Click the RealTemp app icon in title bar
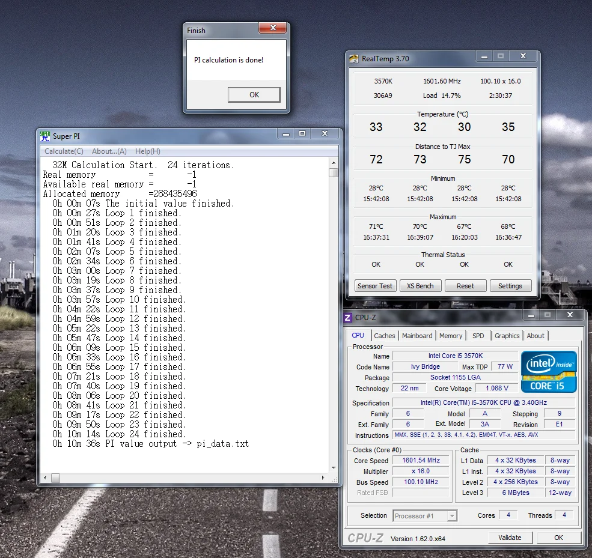 point(354,58)
